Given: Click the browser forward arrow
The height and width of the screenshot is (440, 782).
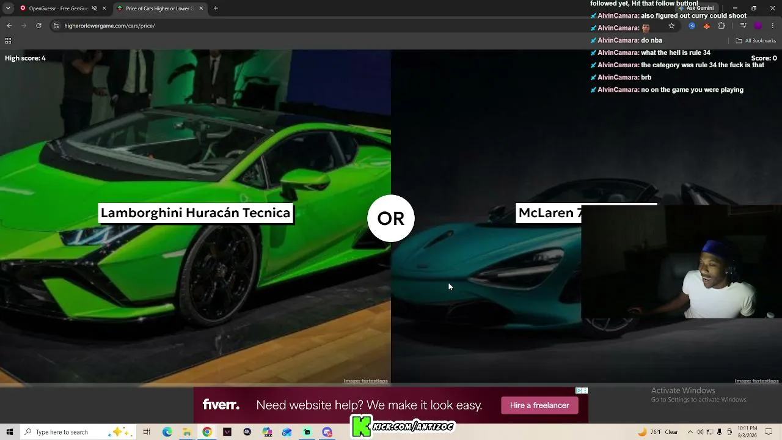Looking at the screenshot, I should click(24, 26).
